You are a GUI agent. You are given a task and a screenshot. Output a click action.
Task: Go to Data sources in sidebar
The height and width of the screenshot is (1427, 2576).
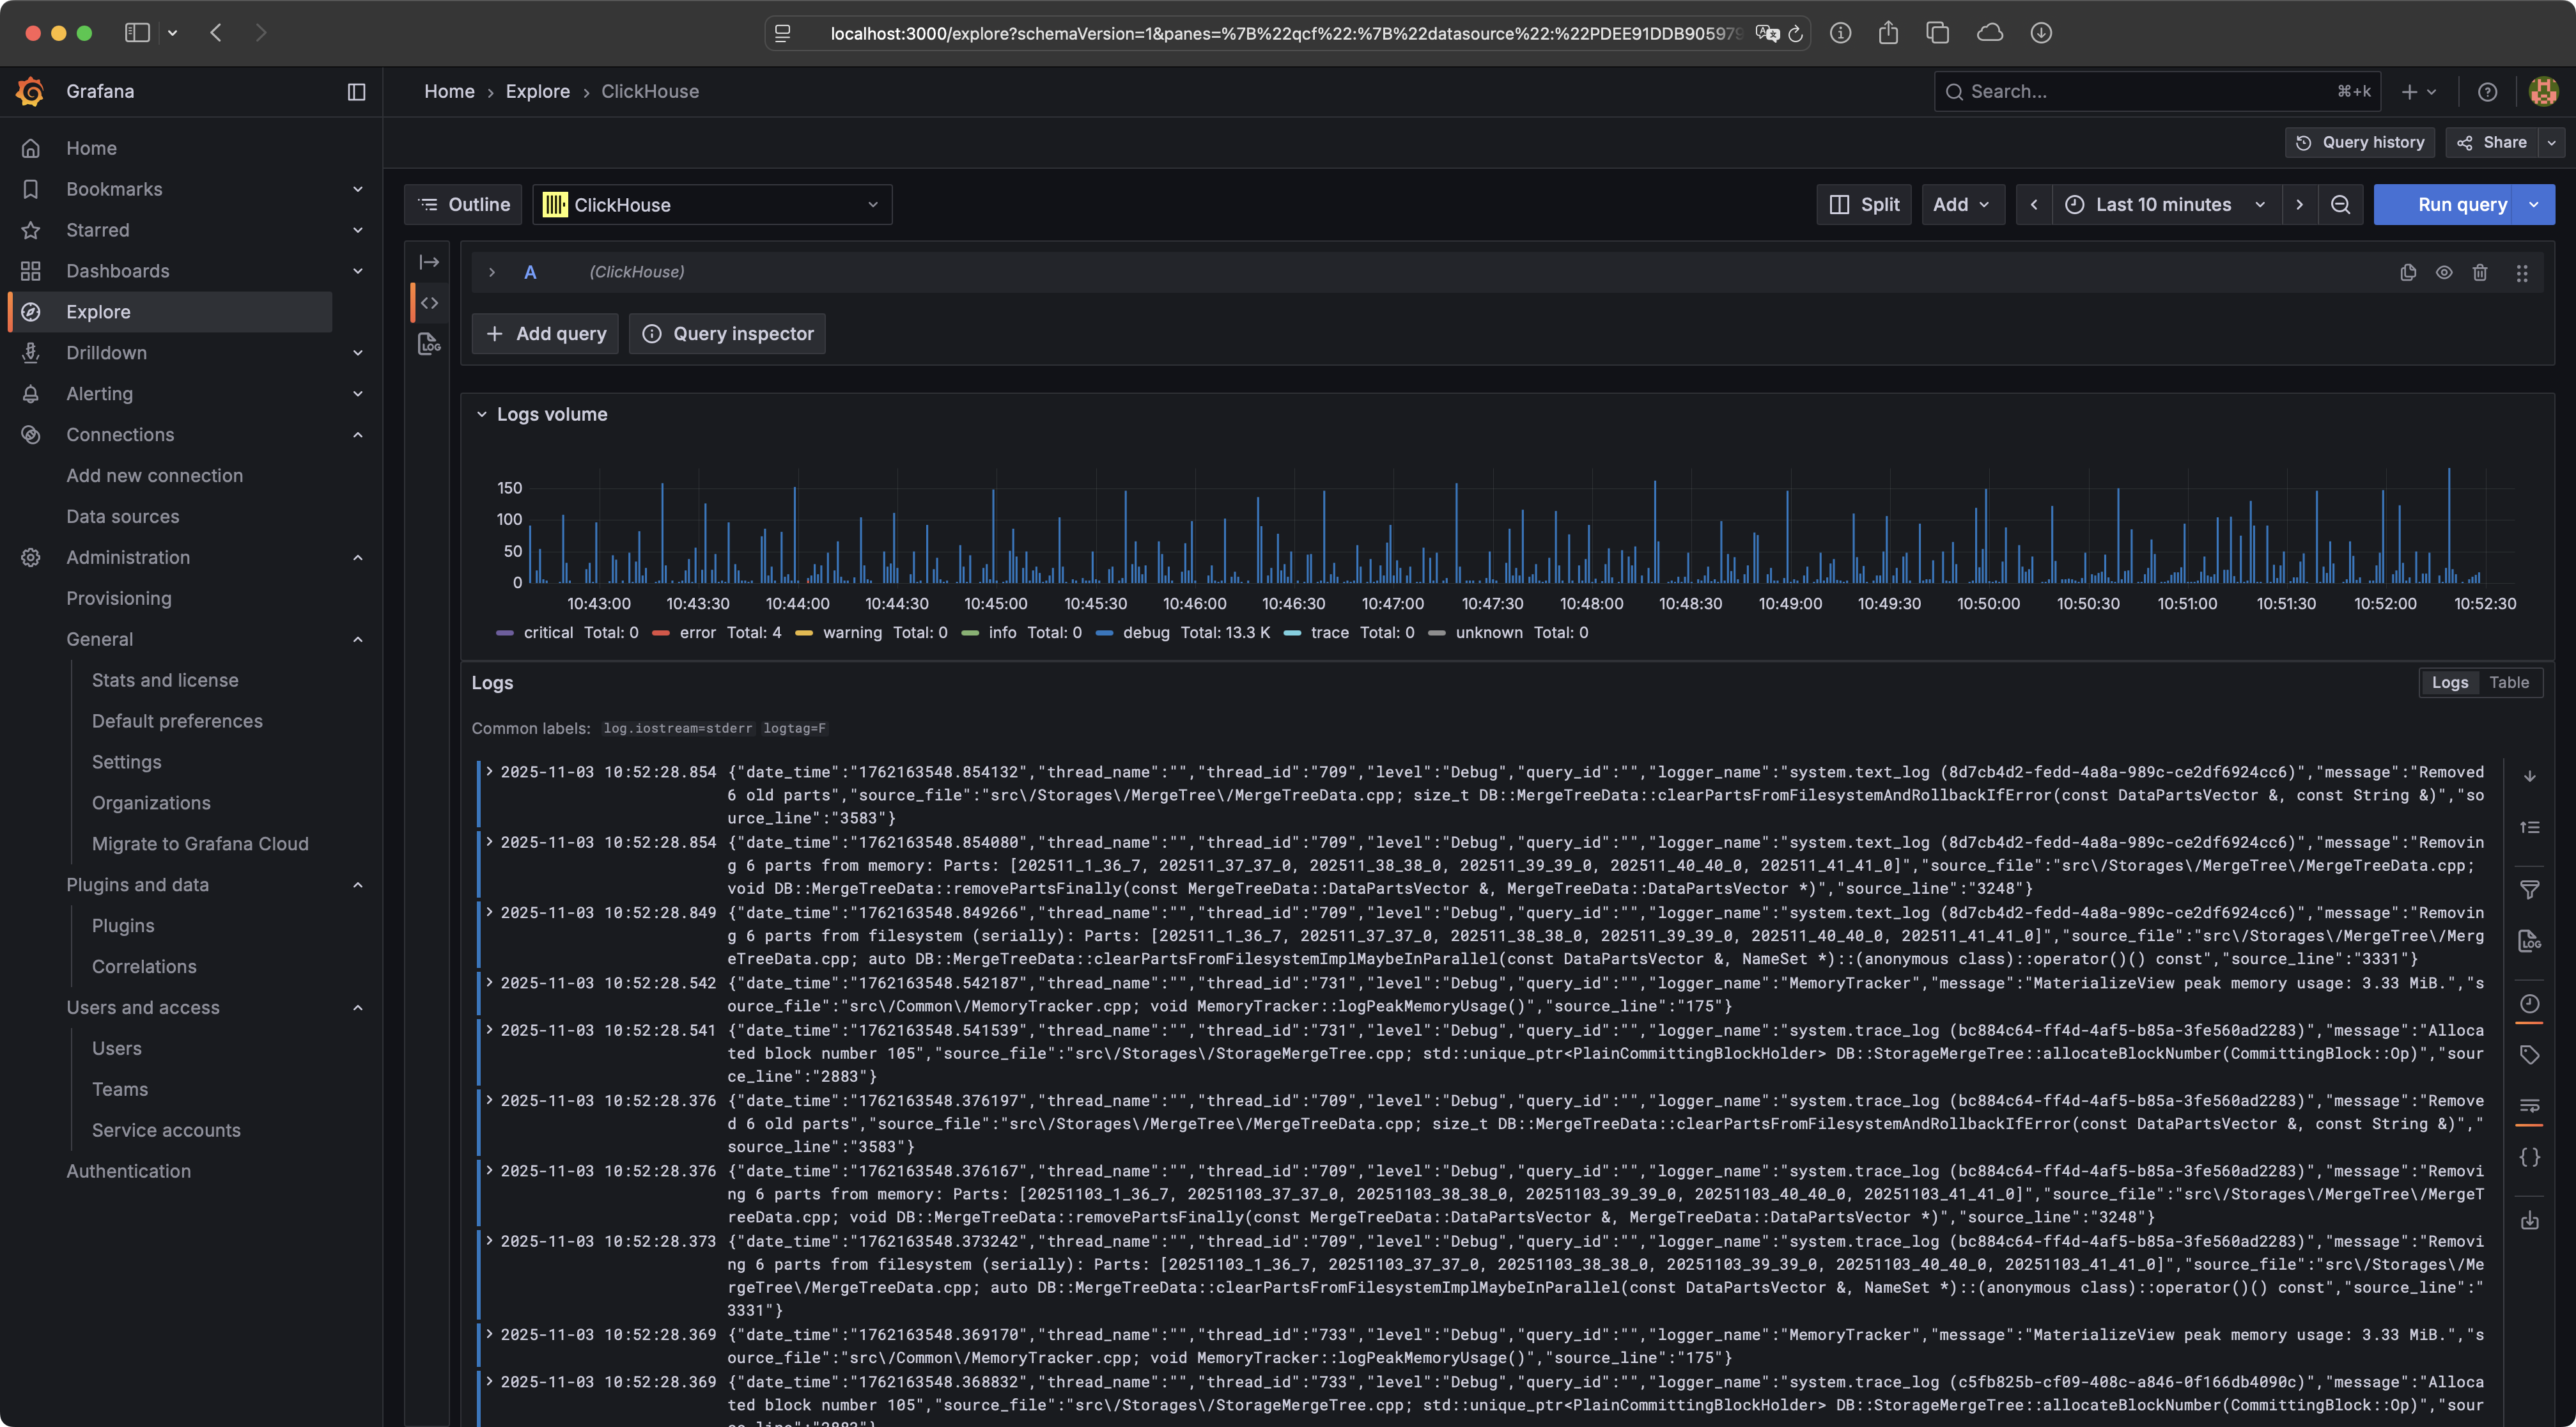[x=122, y=516]
